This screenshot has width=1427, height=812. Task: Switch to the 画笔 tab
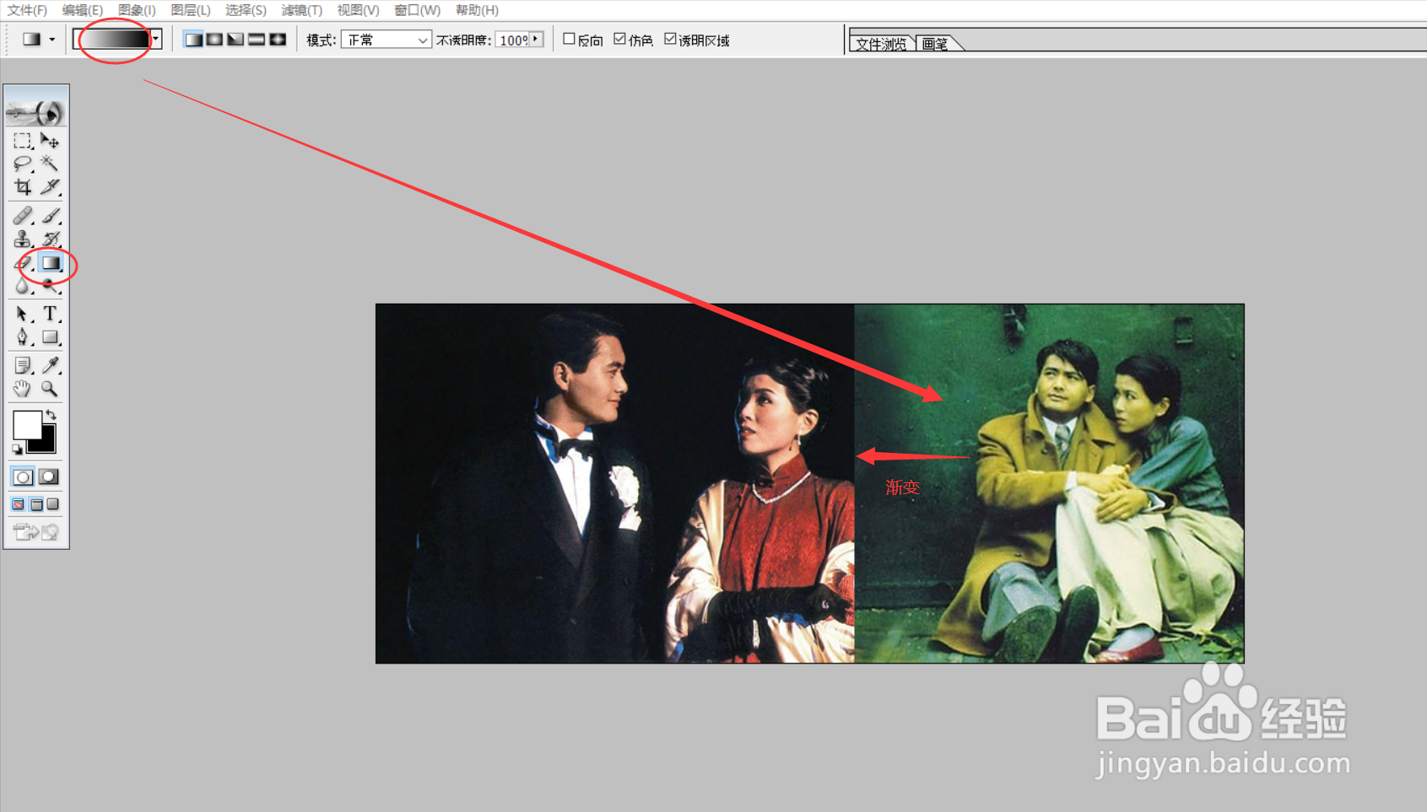coord(936,43)
